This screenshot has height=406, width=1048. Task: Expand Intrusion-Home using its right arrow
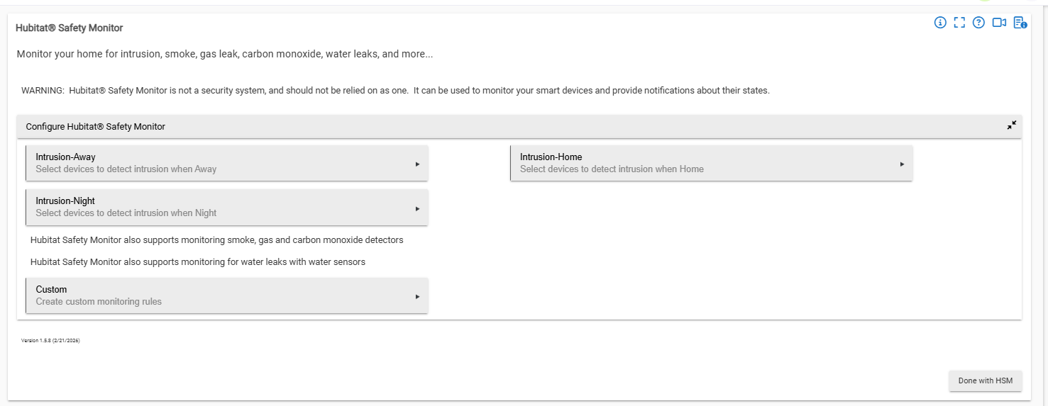point(902,164)
